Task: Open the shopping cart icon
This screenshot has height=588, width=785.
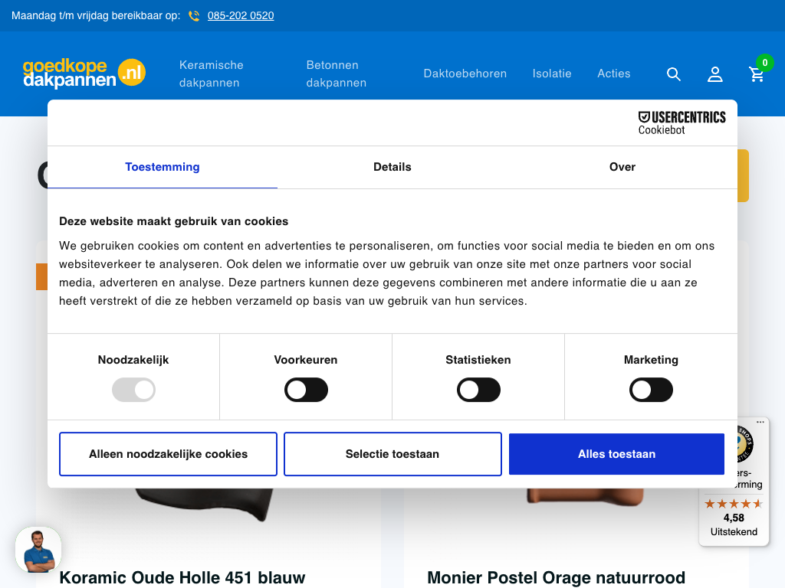Action: (757, 74)
